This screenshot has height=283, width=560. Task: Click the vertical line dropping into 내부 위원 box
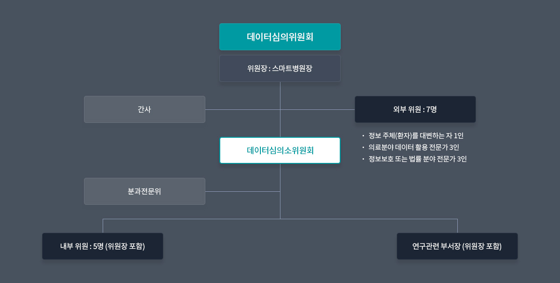pyautogui.click(x=103, y=226)
